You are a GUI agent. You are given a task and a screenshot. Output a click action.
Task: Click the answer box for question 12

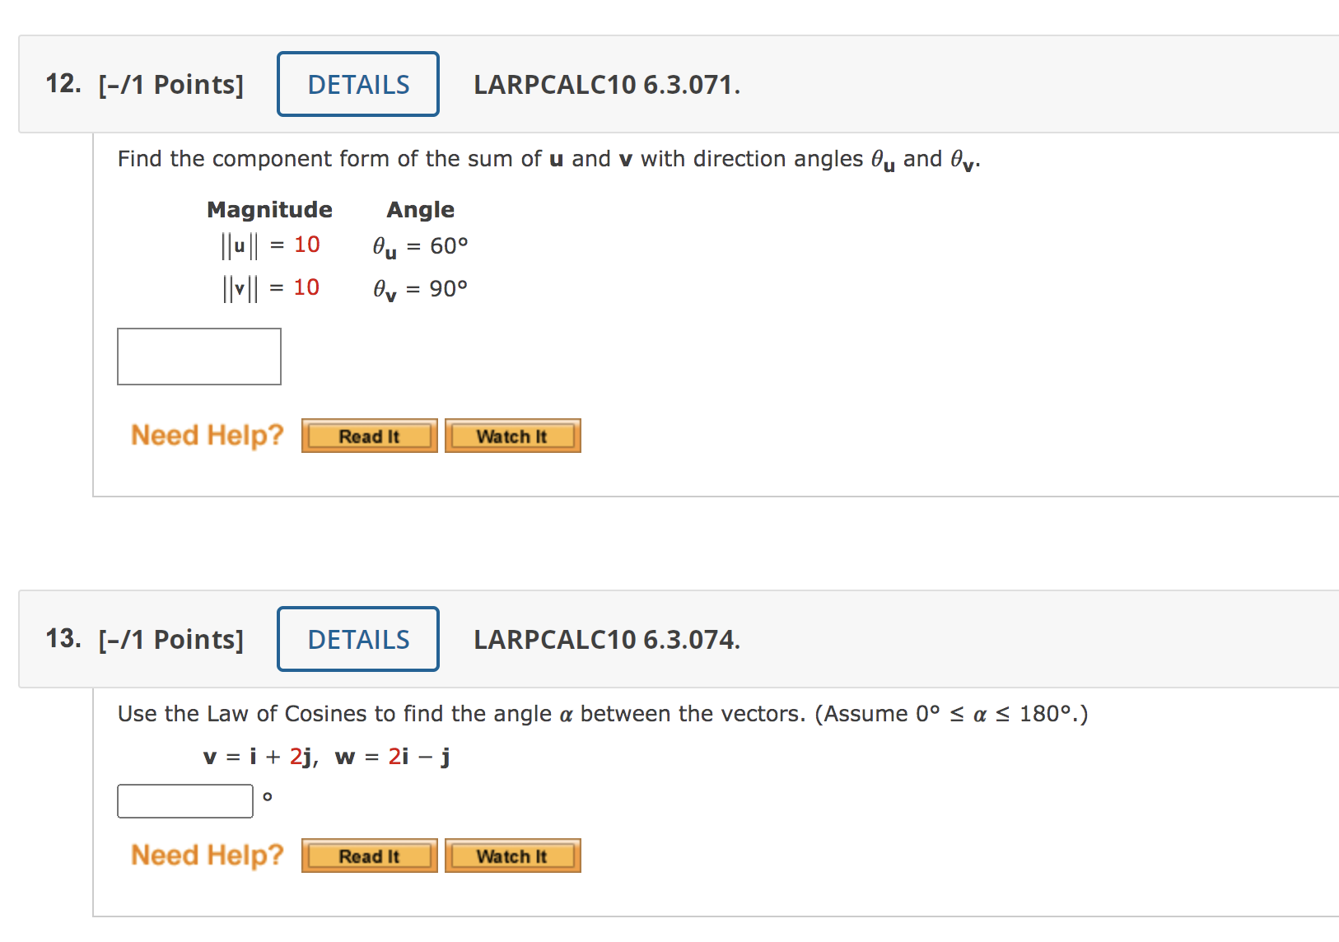(198, 356)
